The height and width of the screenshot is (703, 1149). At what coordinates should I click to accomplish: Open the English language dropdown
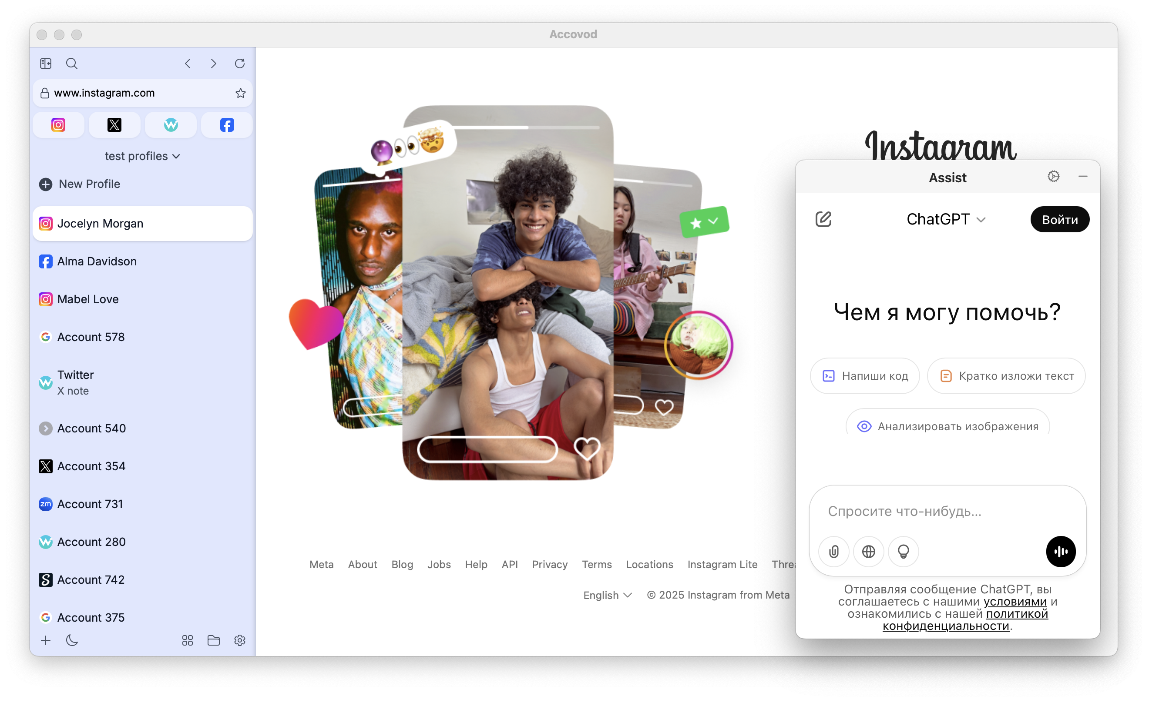point(608,595)
